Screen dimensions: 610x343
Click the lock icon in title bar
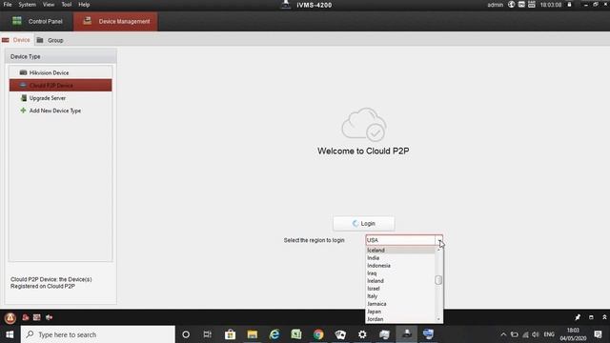[x=569, y=5]
